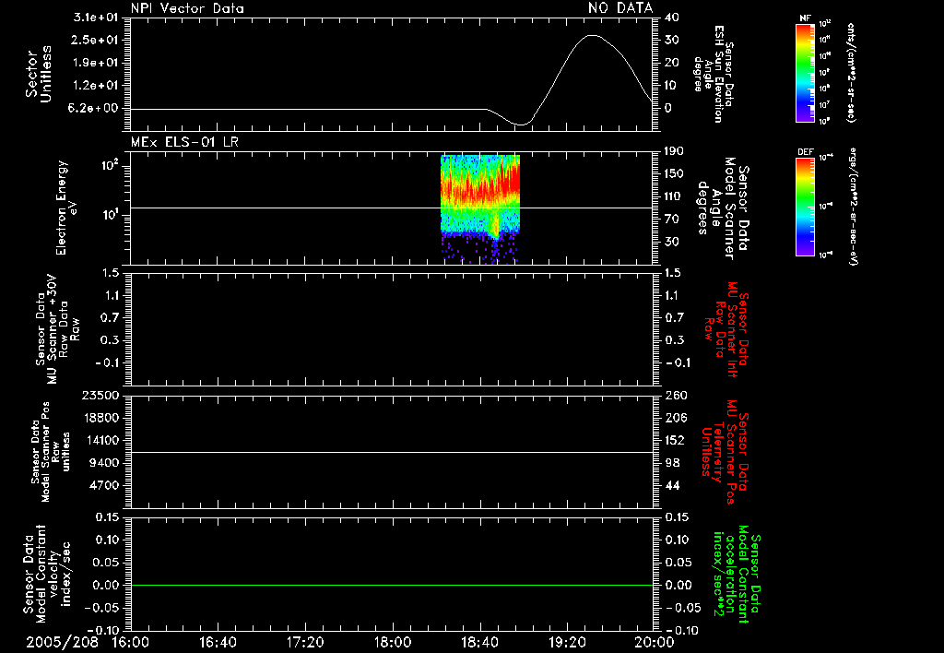Click the red MU Scanner Pos Telemetry title
The width and height of the screenshot is (944, 653).
(725, 452)
